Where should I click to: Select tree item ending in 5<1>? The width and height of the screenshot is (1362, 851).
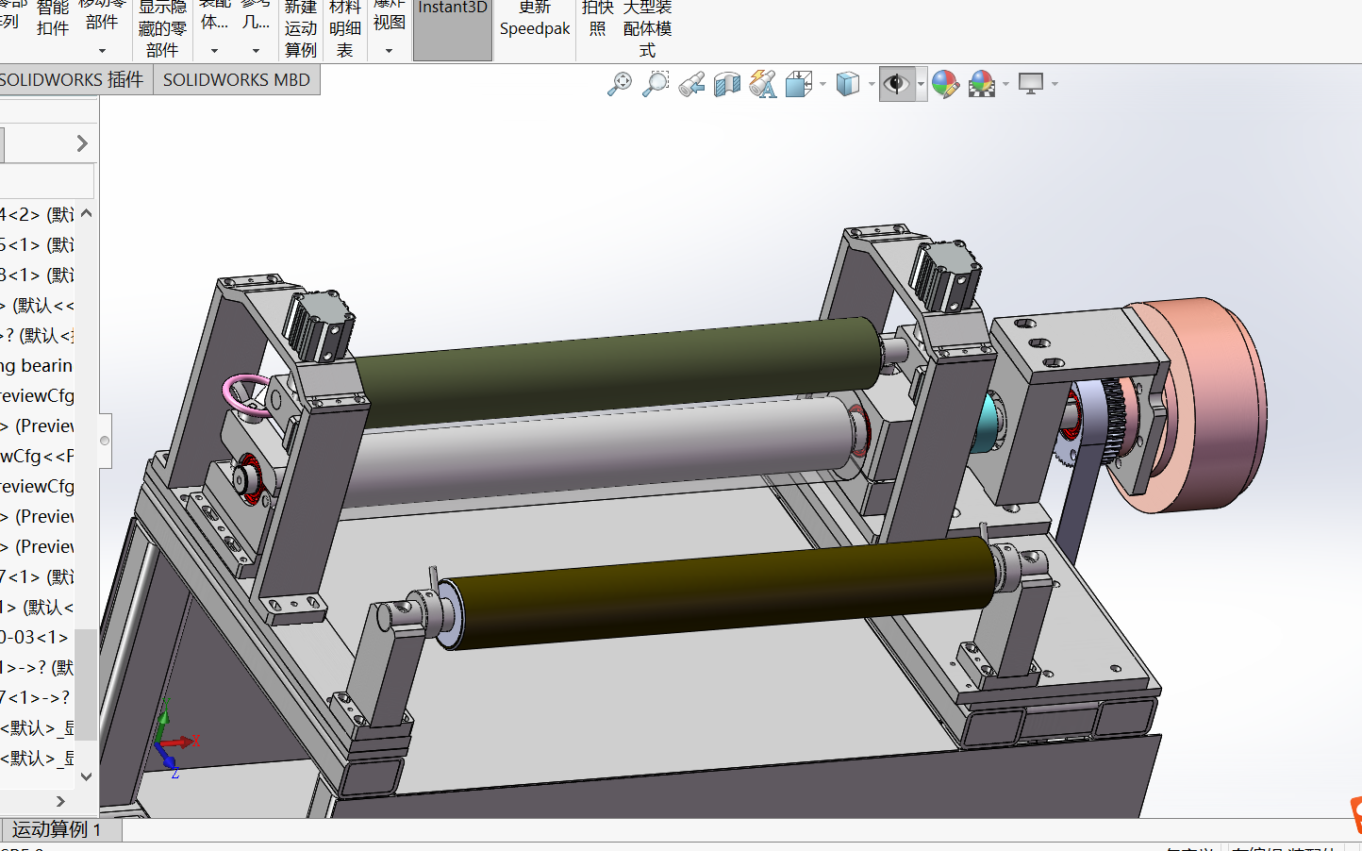(x=38, y=244)
